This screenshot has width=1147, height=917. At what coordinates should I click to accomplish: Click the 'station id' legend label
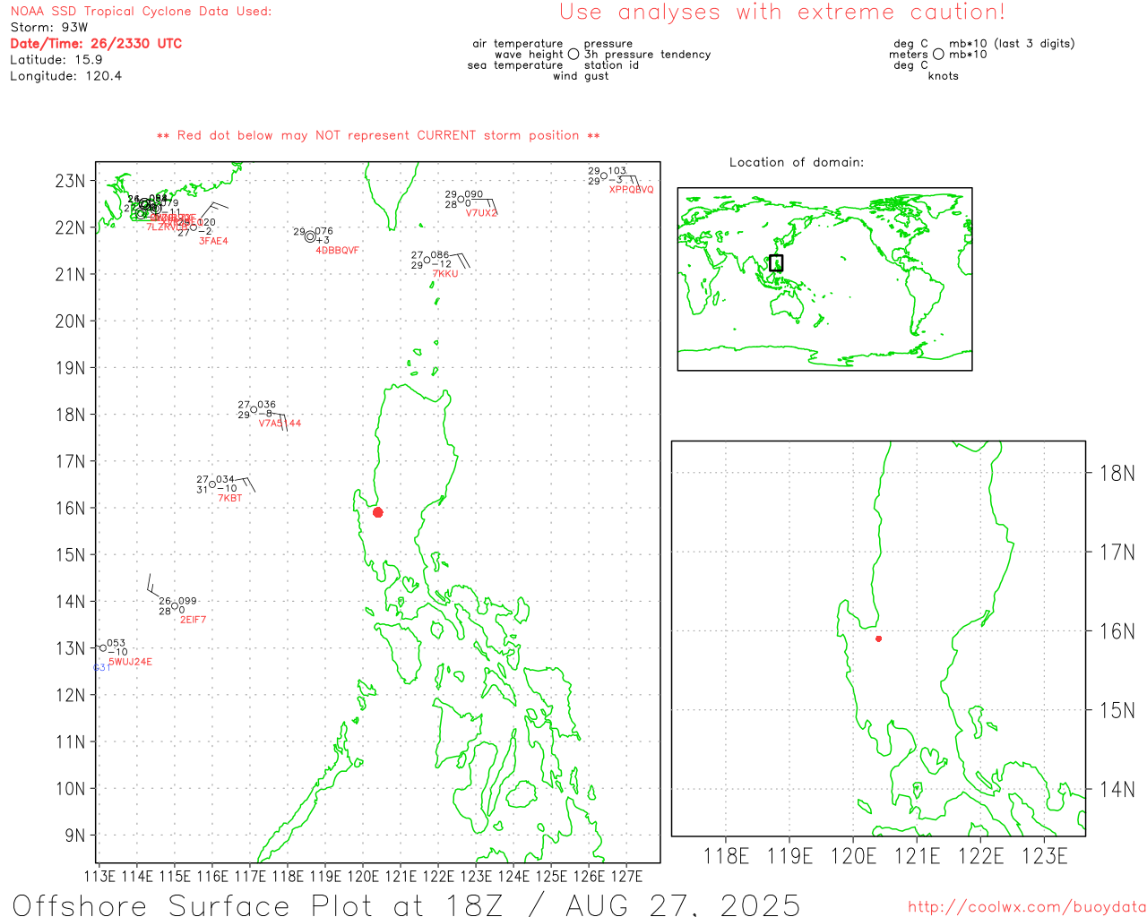pos(612,65)
